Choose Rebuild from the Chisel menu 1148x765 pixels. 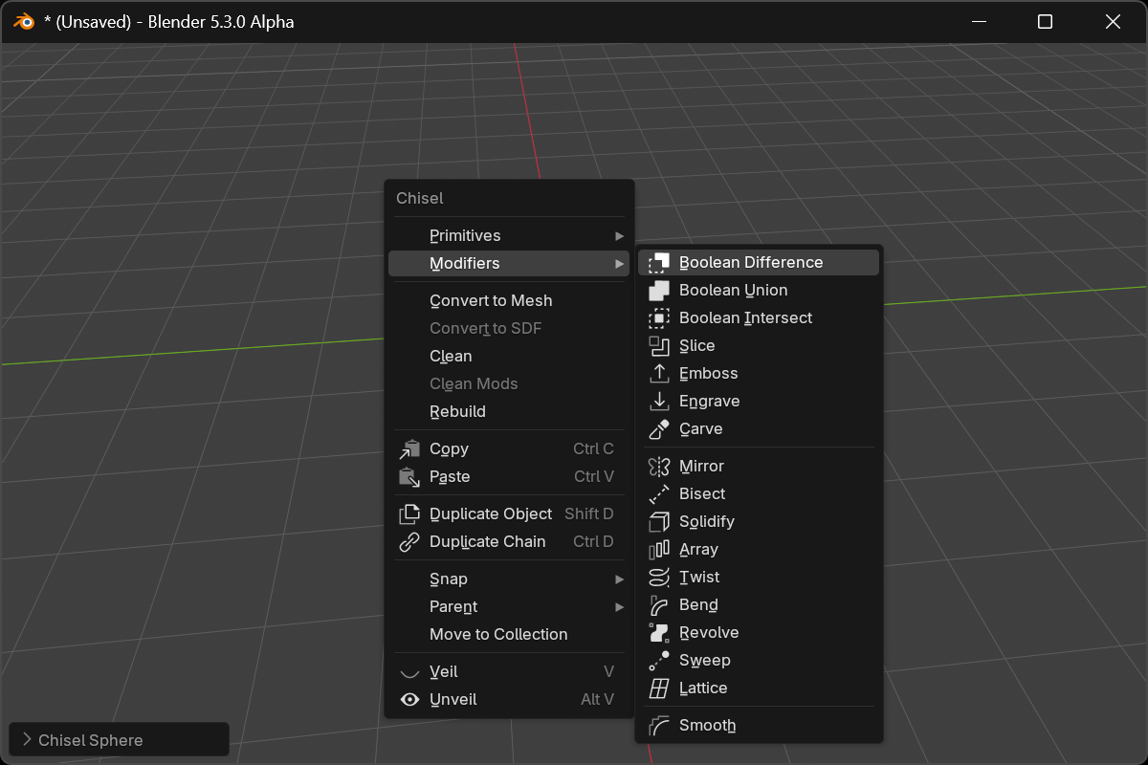coord(509,412)
